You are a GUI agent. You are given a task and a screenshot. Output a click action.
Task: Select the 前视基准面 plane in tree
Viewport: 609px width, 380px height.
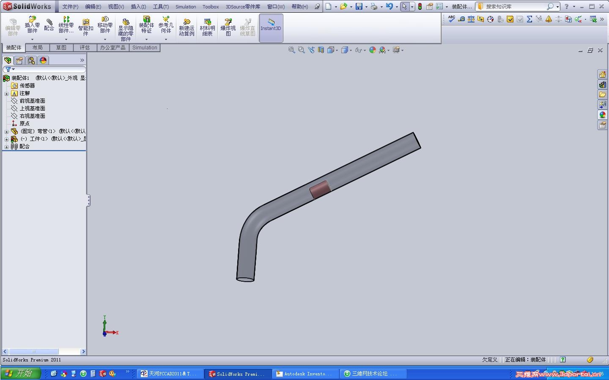32,101
